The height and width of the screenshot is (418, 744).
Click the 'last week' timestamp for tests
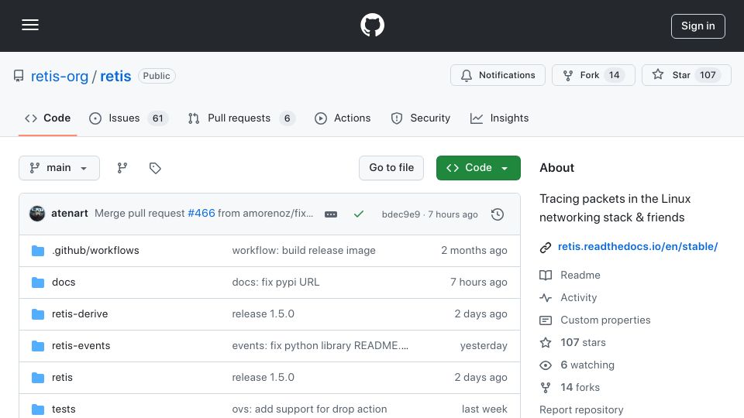[484, 409]
